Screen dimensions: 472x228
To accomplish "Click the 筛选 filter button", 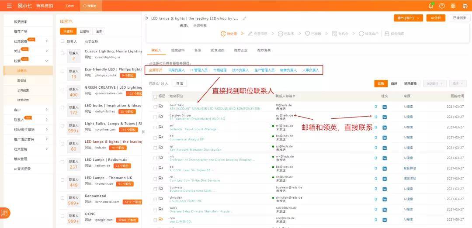I will 180,83.
